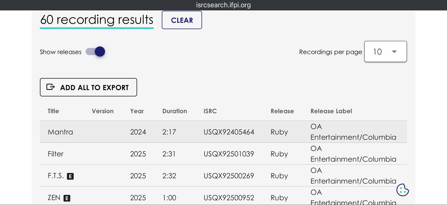Viewport: 447px width, 205px height.
Task: Tap the isrcsearch.ifpi.org address bar
Action: click(x=223, y=5)
